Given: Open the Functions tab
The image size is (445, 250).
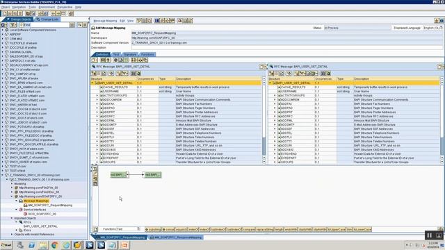Looking at the screenshot, I should pos(147,54).
